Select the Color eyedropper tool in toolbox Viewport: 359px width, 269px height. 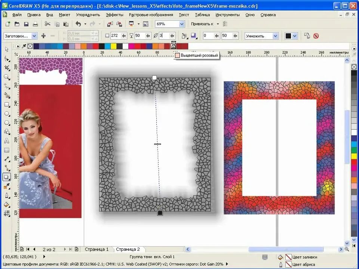click(x=7, y=186)
